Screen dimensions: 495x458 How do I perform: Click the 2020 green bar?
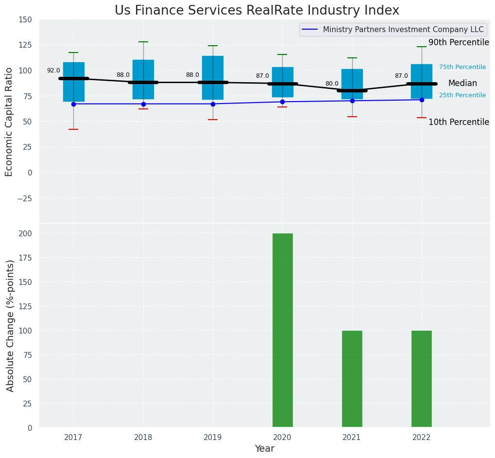[x=282, y=330]
